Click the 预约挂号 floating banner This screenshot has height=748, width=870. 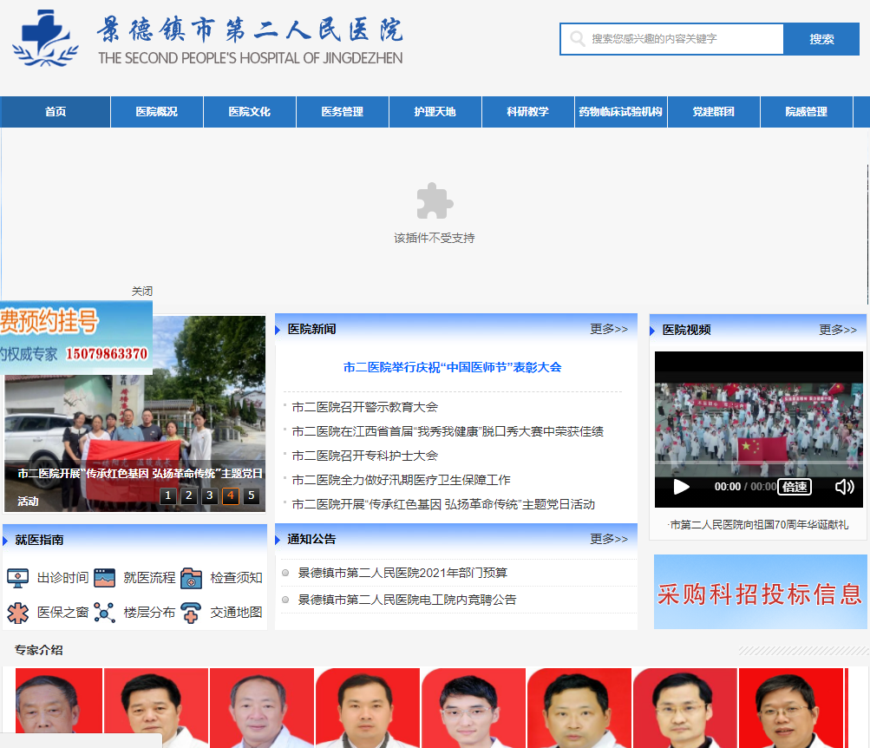(x=76, y=338)
